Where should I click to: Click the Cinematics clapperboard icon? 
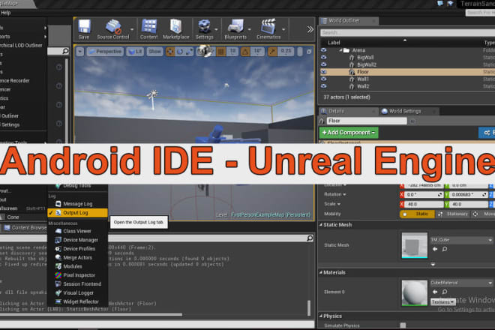point(268,27)
